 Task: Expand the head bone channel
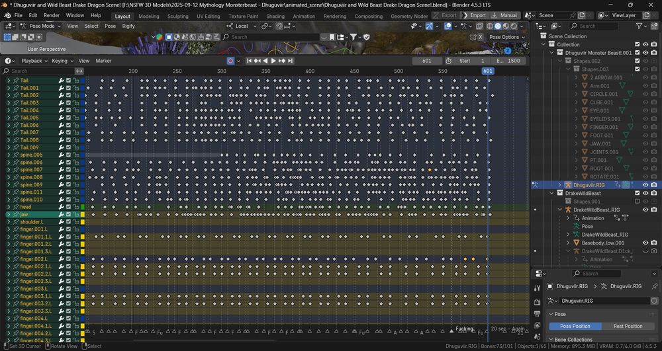pyautogui.click(x=9, y=207)
